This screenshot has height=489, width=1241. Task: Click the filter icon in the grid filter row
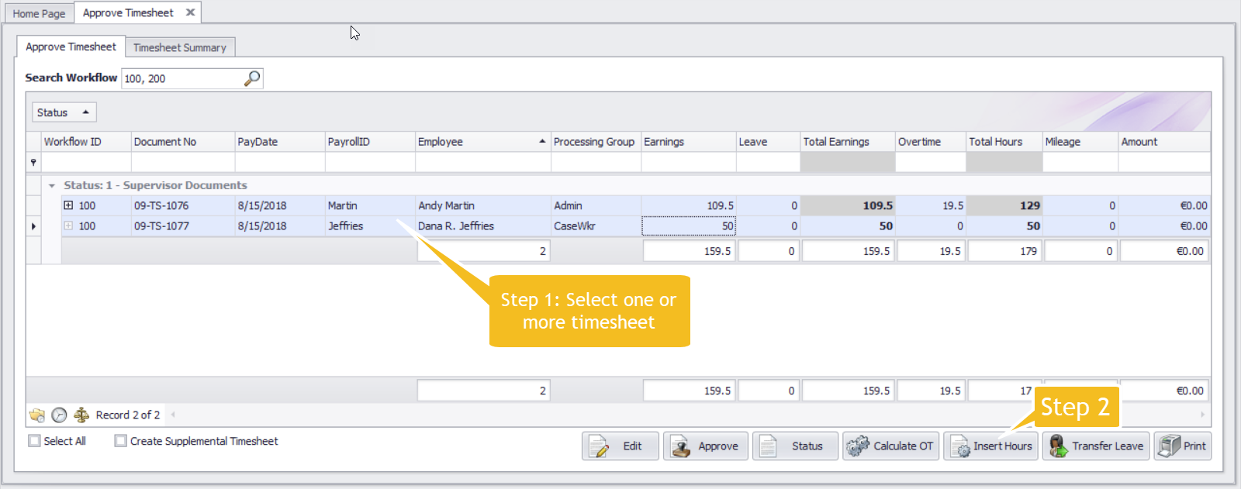pyautogui.click(x=33, y=162)
